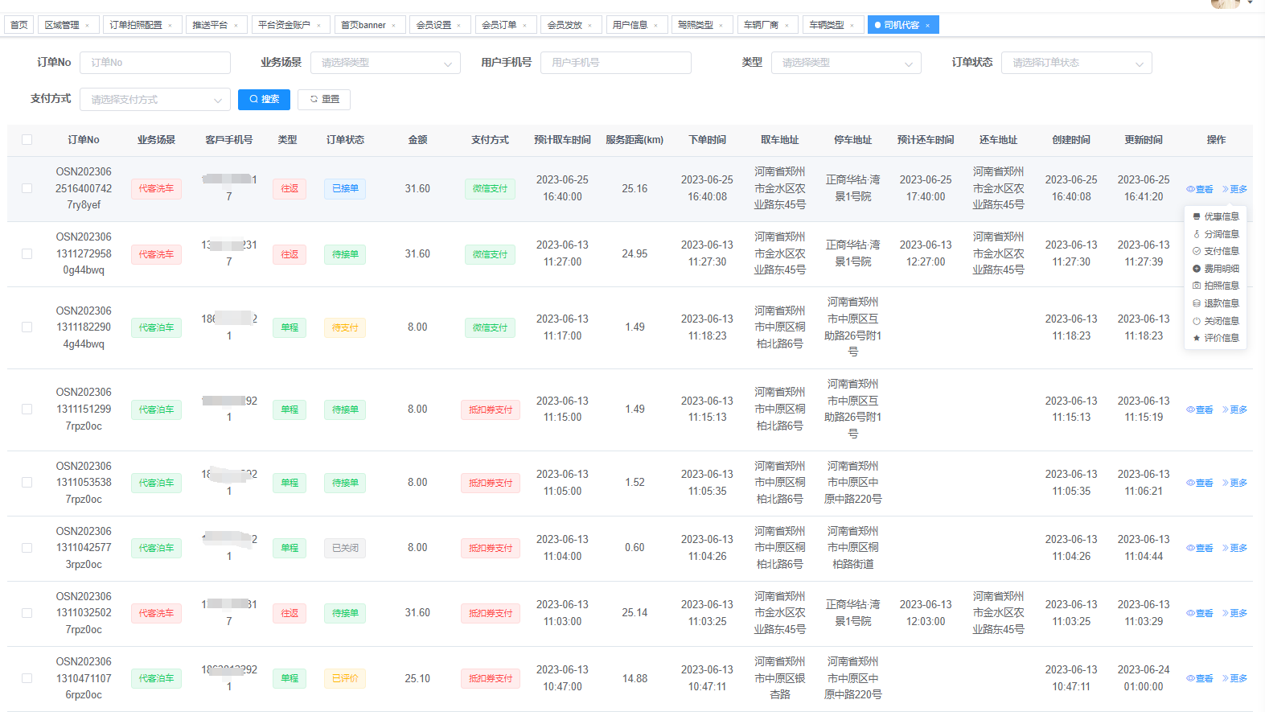The height and width of the screenshot is (712, 1265).
Task: Expand 更多 for order 1311053538
Action: (x=1235, y=483)
